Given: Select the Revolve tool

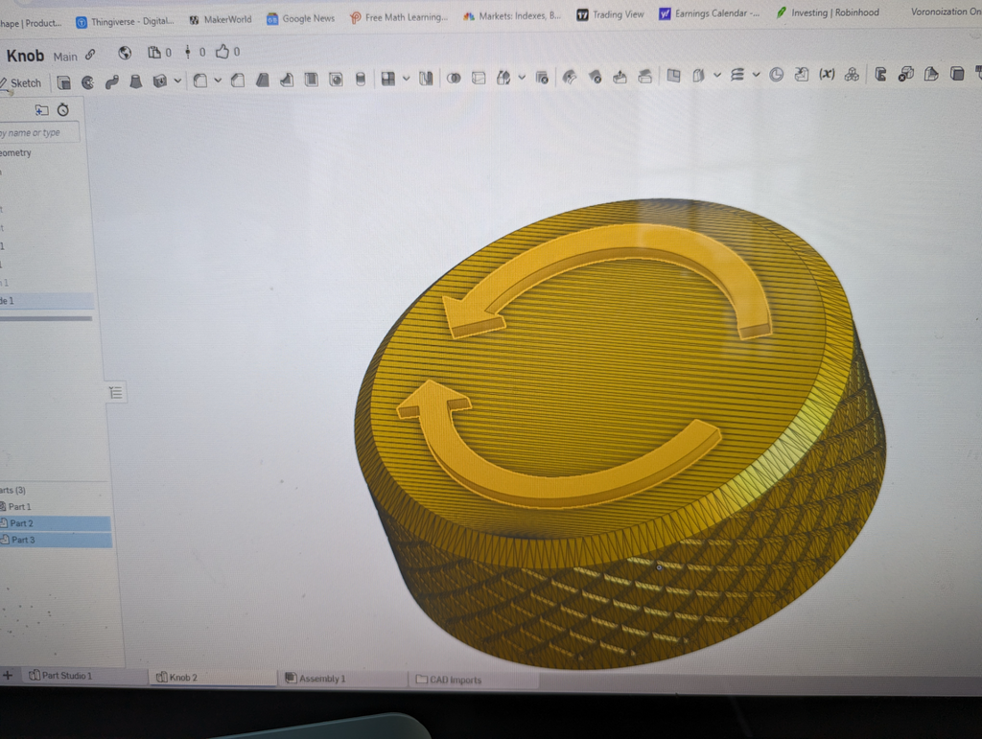Looking at the screenshot, I should pyautogui.click(x=87, y=82).
